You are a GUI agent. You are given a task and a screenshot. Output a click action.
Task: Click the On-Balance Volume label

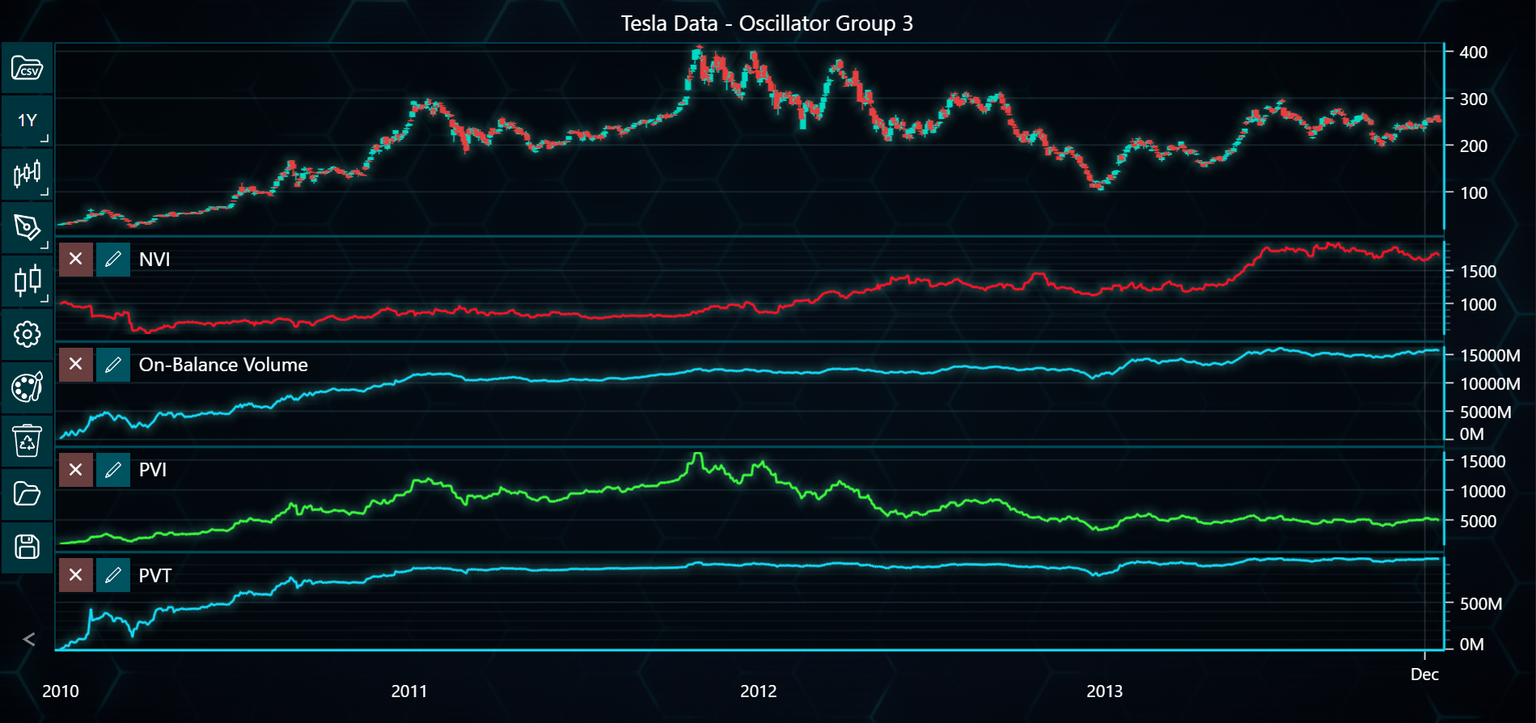pyautogui.click(x=223, y=365)
